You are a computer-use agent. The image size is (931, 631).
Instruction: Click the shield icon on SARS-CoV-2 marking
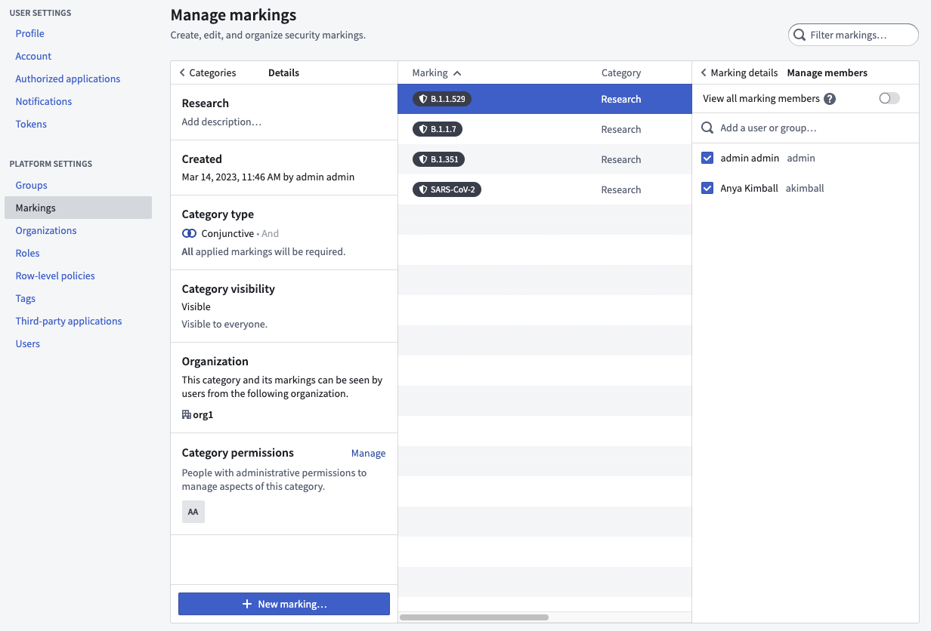(423, 189)
